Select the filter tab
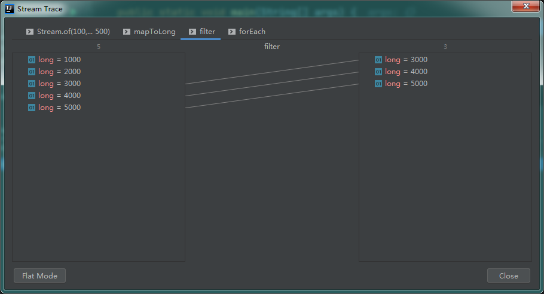544x294 pixels. tap(200, 32)
